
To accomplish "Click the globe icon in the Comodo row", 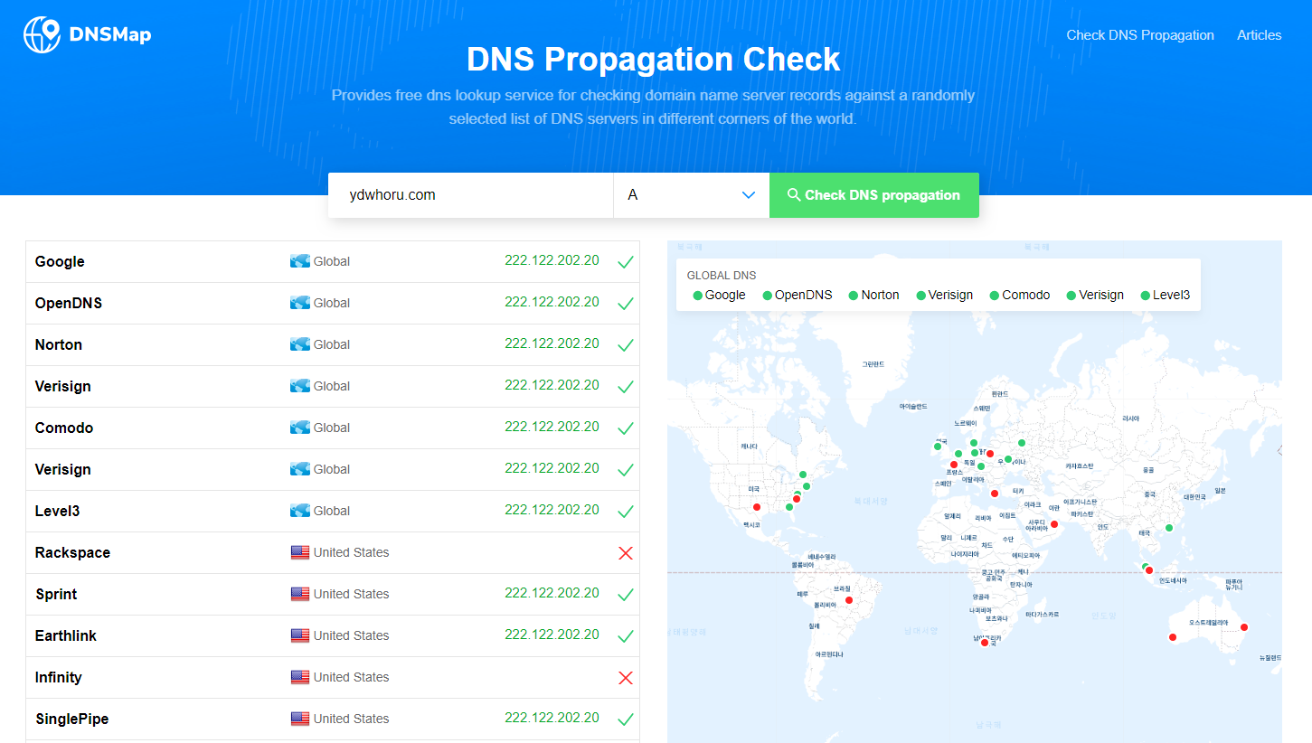I will click(x=300, y=428).
